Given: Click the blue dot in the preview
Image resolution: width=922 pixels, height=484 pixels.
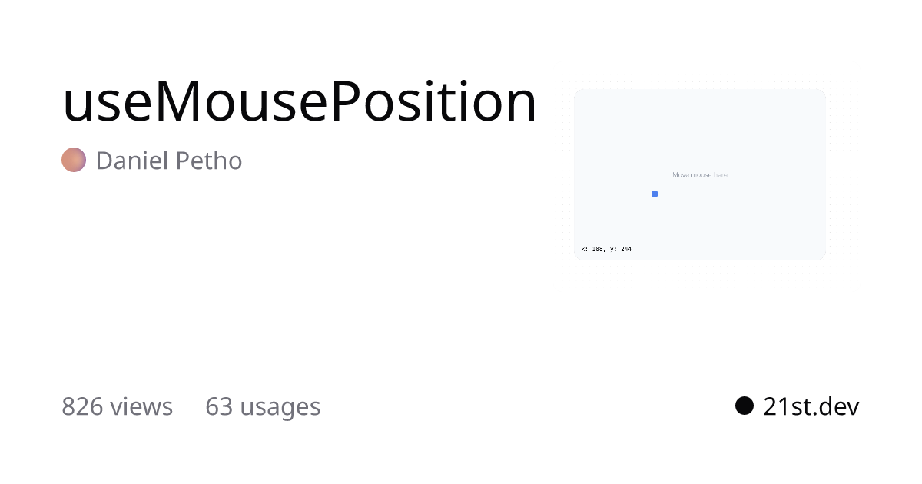Looking at the screenshot, I should coord(655,194).
